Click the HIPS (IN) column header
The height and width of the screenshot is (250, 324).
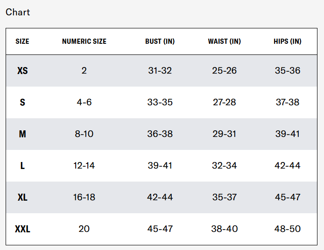pyautogui.click(x=287, y=41)
